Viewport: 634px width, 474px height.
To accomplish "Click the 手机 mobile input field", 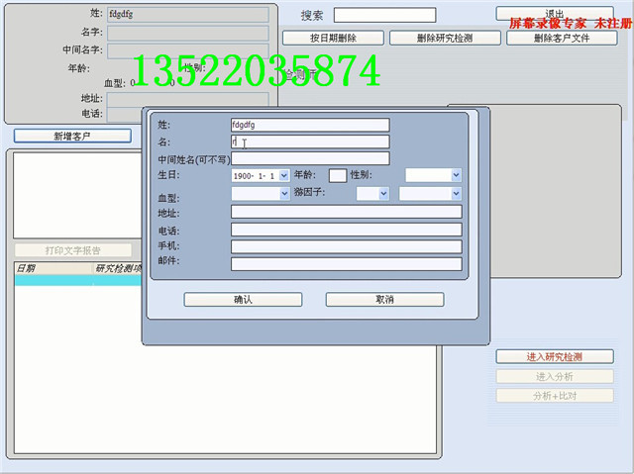I will click(346, 246).
